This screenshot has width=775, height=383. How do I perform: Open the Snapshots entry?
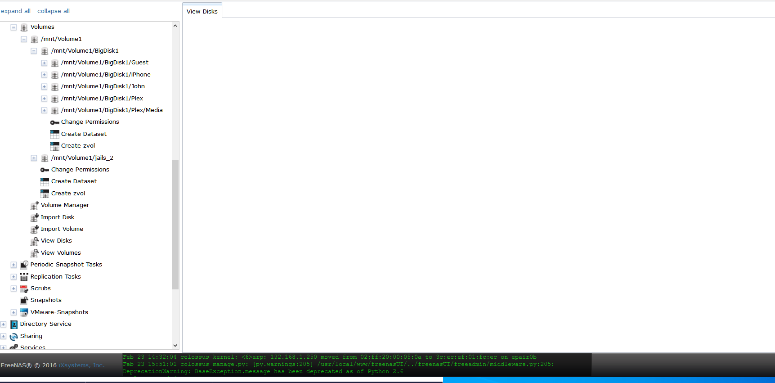click(46, 300)
